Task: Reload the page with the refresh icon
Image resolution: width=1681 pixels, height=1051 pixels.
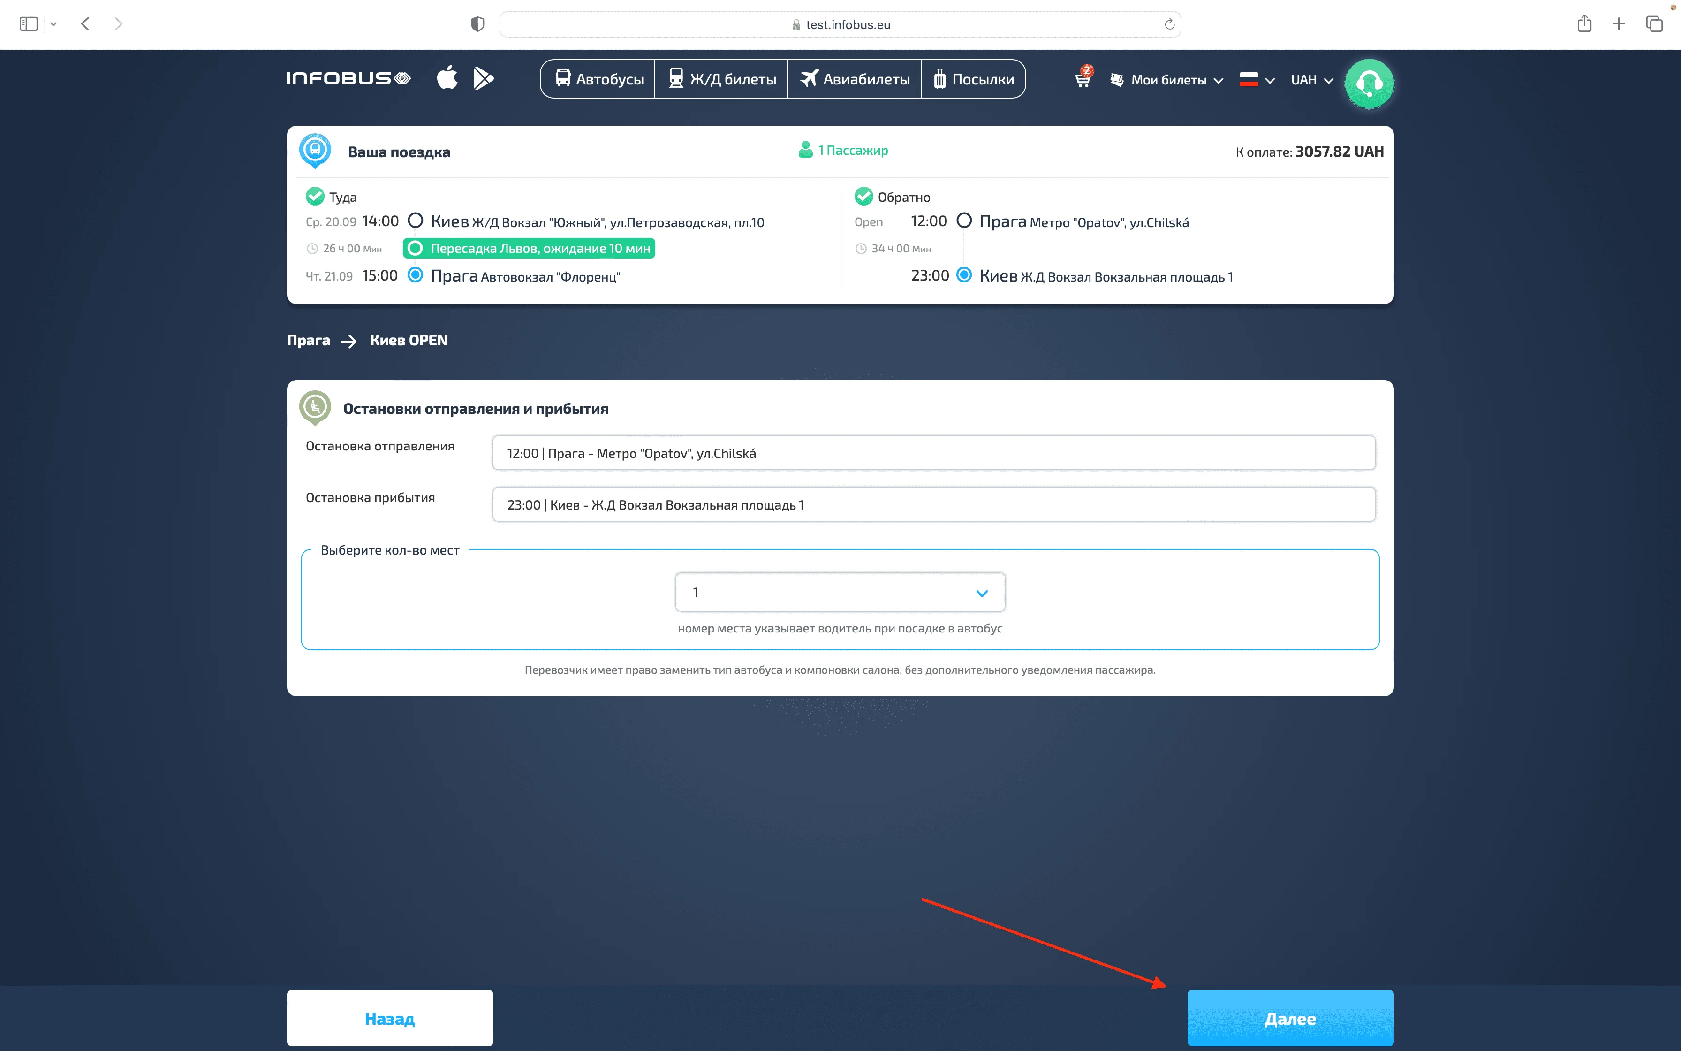Action: [x=1169, y=24]
